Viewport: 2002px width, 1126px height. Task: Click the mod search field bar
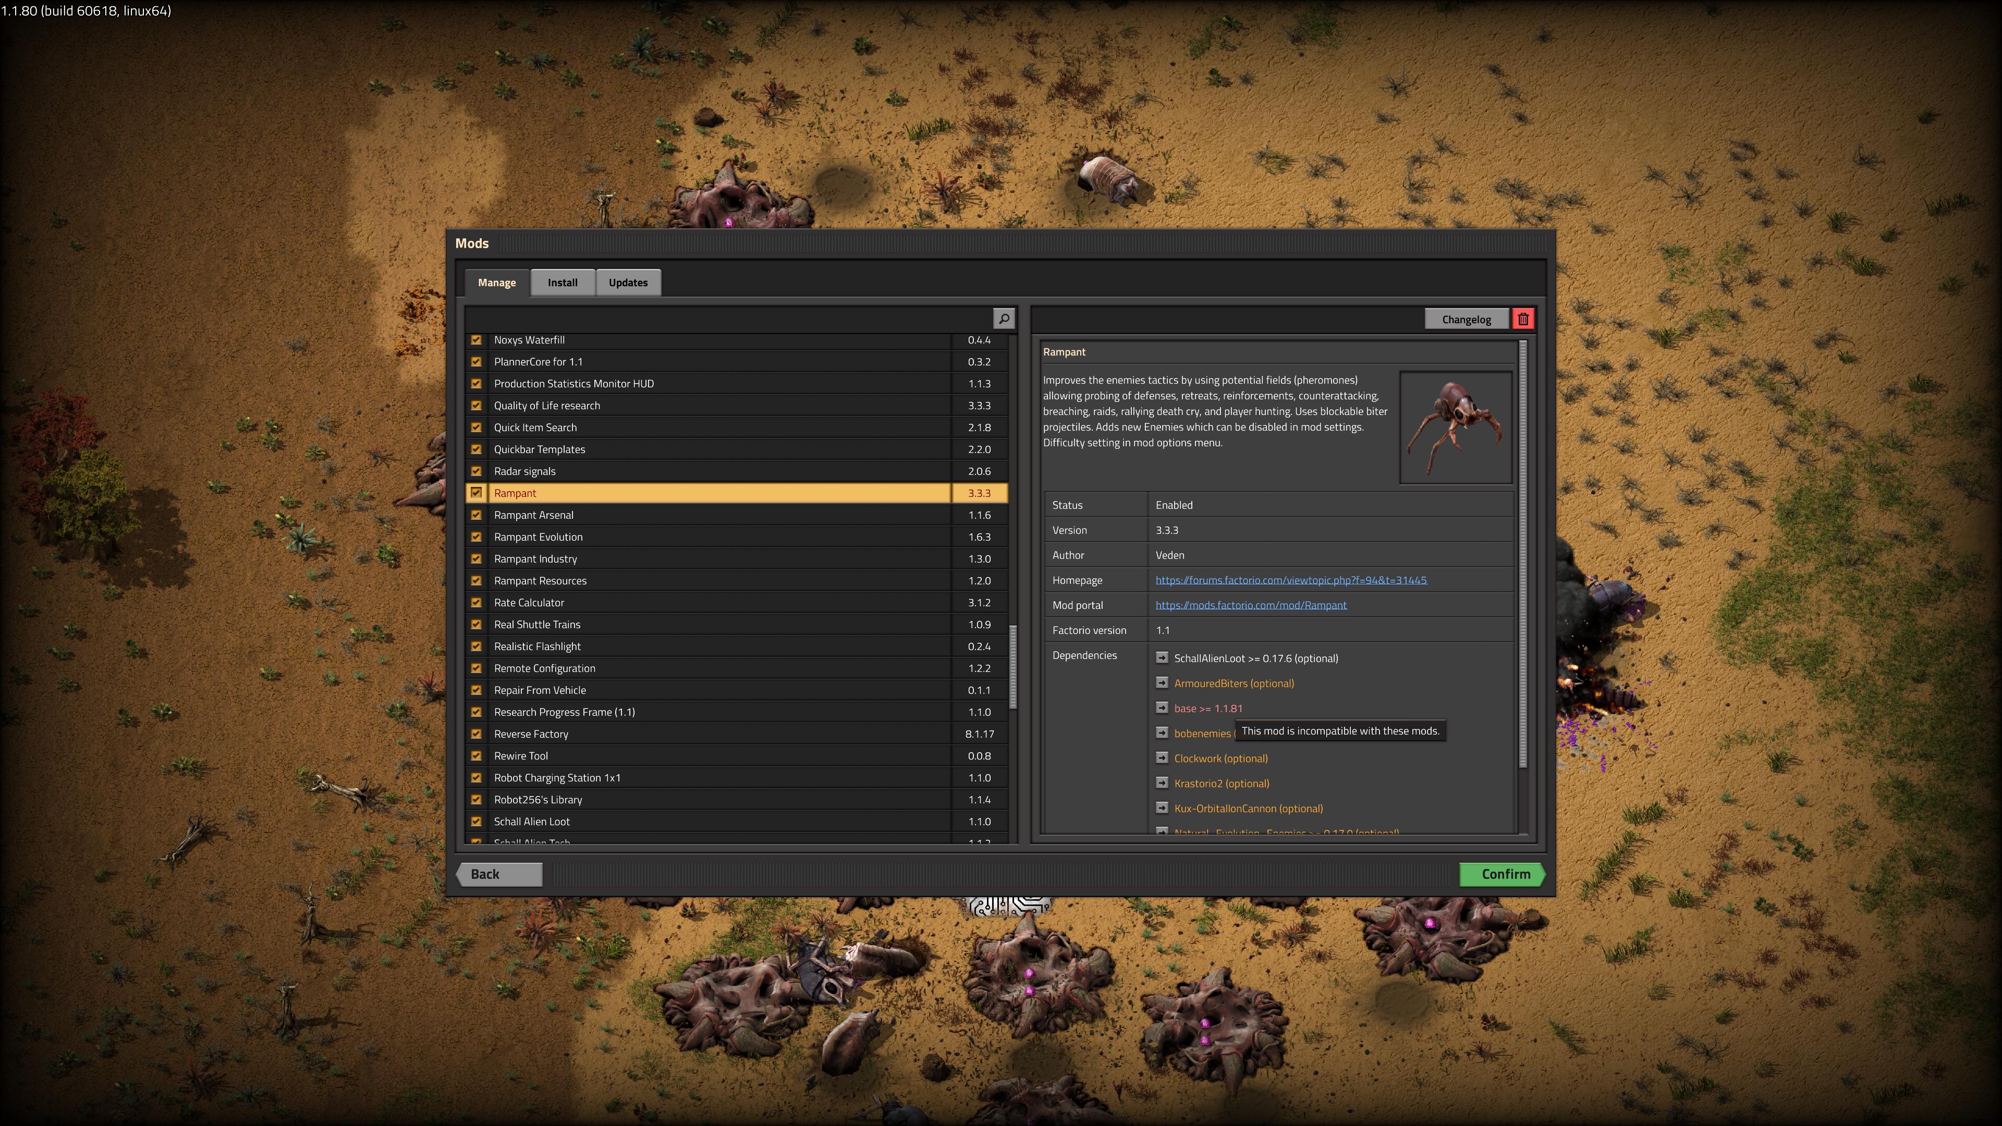[728, 319]
